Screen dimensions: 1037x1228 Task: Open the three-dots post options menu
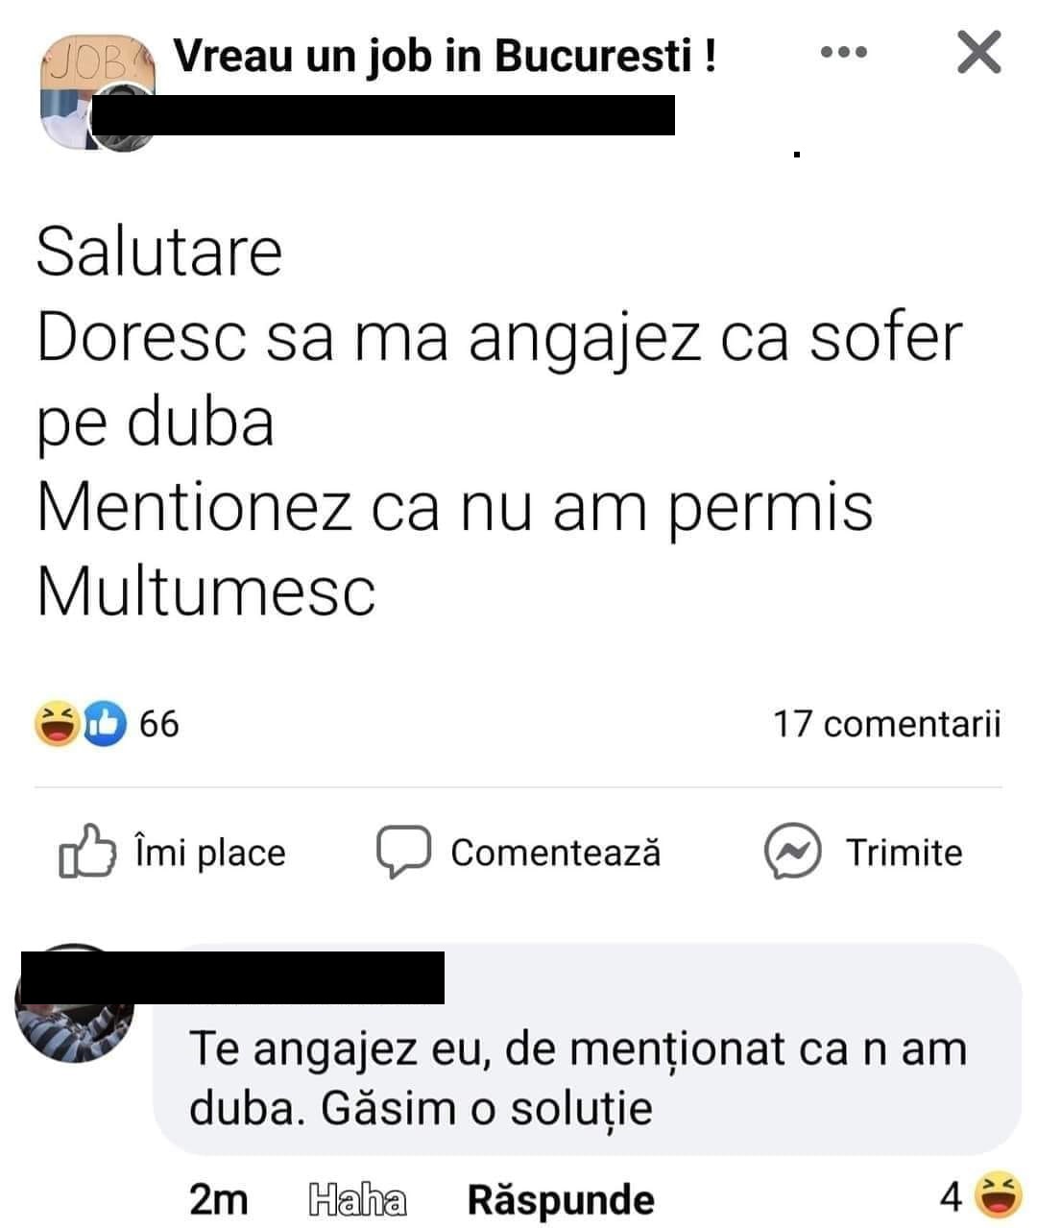(845, 53)
